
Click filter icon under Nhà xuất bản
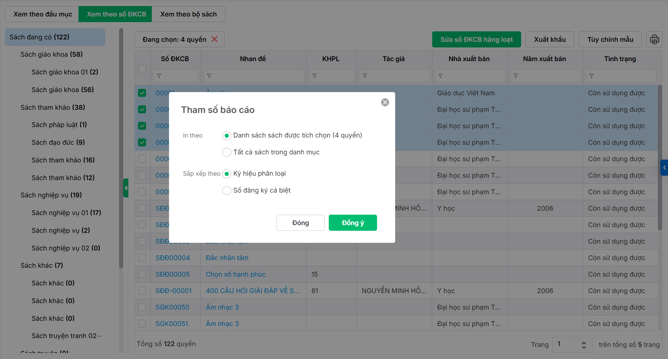(x=441, y=76)
